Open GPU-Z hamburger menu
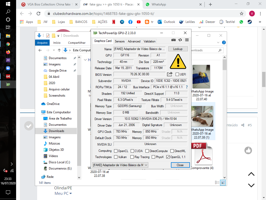The height and width of the screenshot is (200, 266). click(187, 40)
